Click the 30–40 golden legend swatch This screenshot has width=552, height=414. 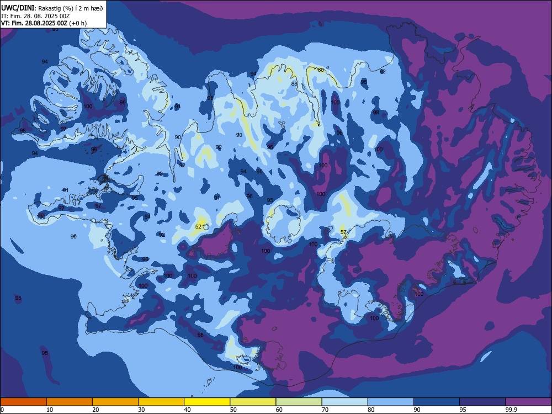point(161,402)
